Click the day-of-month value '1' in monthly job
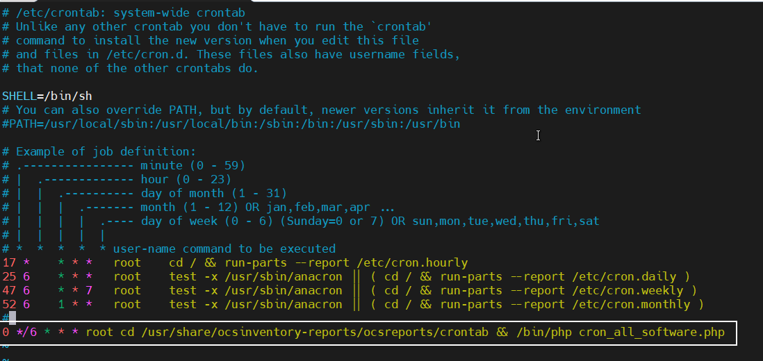The image size is (763, 361). click(61, 305)
